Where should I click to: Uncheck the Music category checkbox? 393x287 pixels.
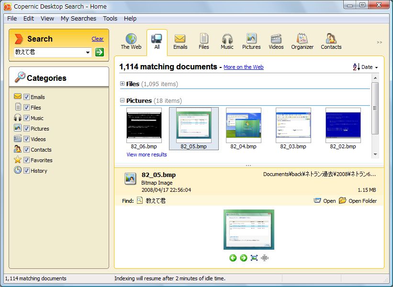pos(27,118)
